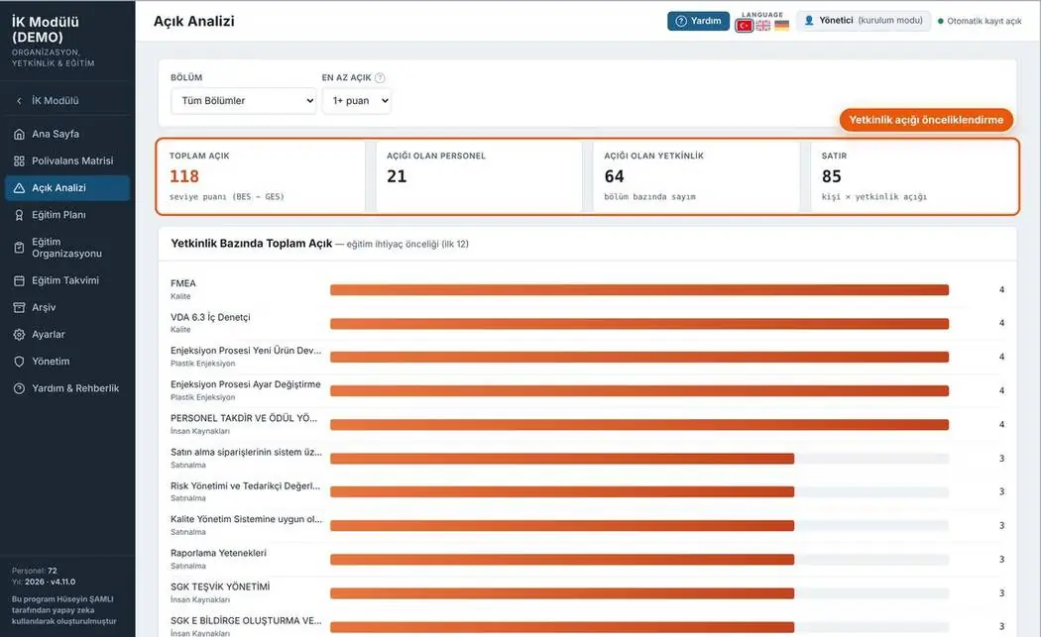Click the Açık Analizi page title
Viewport: 1041px width, 637px height.
coord(194,21)
